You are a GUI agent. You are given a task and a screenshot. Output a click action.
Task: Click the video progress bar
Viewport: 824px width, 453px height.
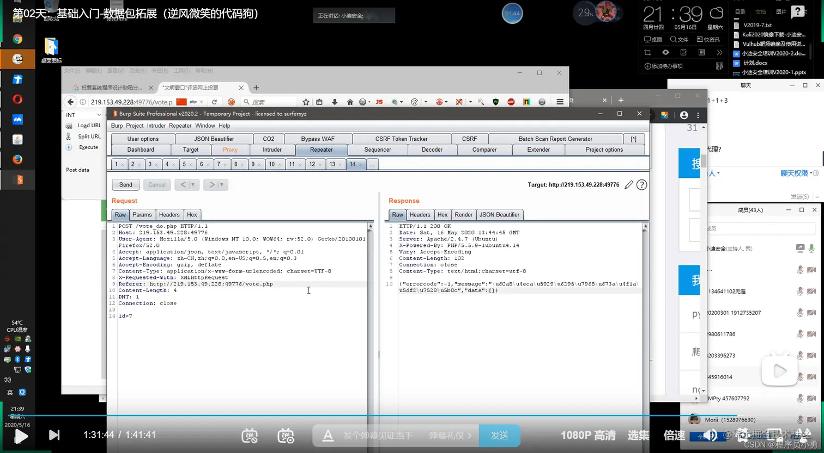tap(412, 415)
